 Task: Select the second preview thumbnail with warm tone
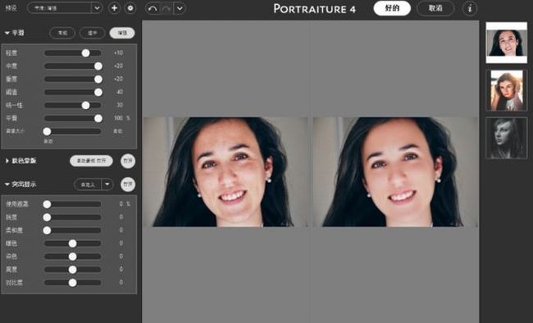(x=507, y=91)
